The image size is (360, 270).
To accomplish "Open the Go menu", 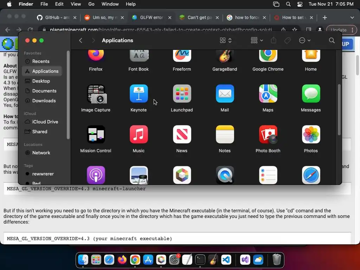I will (x=91, y=4).
